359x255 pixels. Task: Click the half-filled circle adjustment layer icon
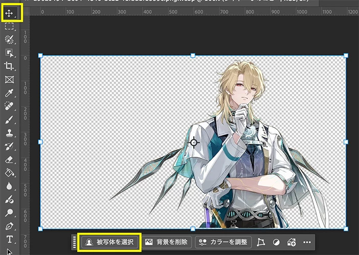pos(276,242)
